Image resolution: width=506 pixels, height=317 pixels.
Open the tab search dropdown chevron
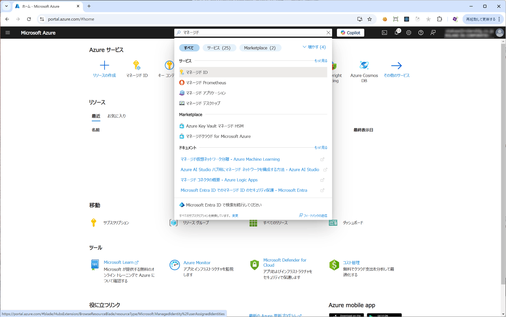click(x=6, y=6)
